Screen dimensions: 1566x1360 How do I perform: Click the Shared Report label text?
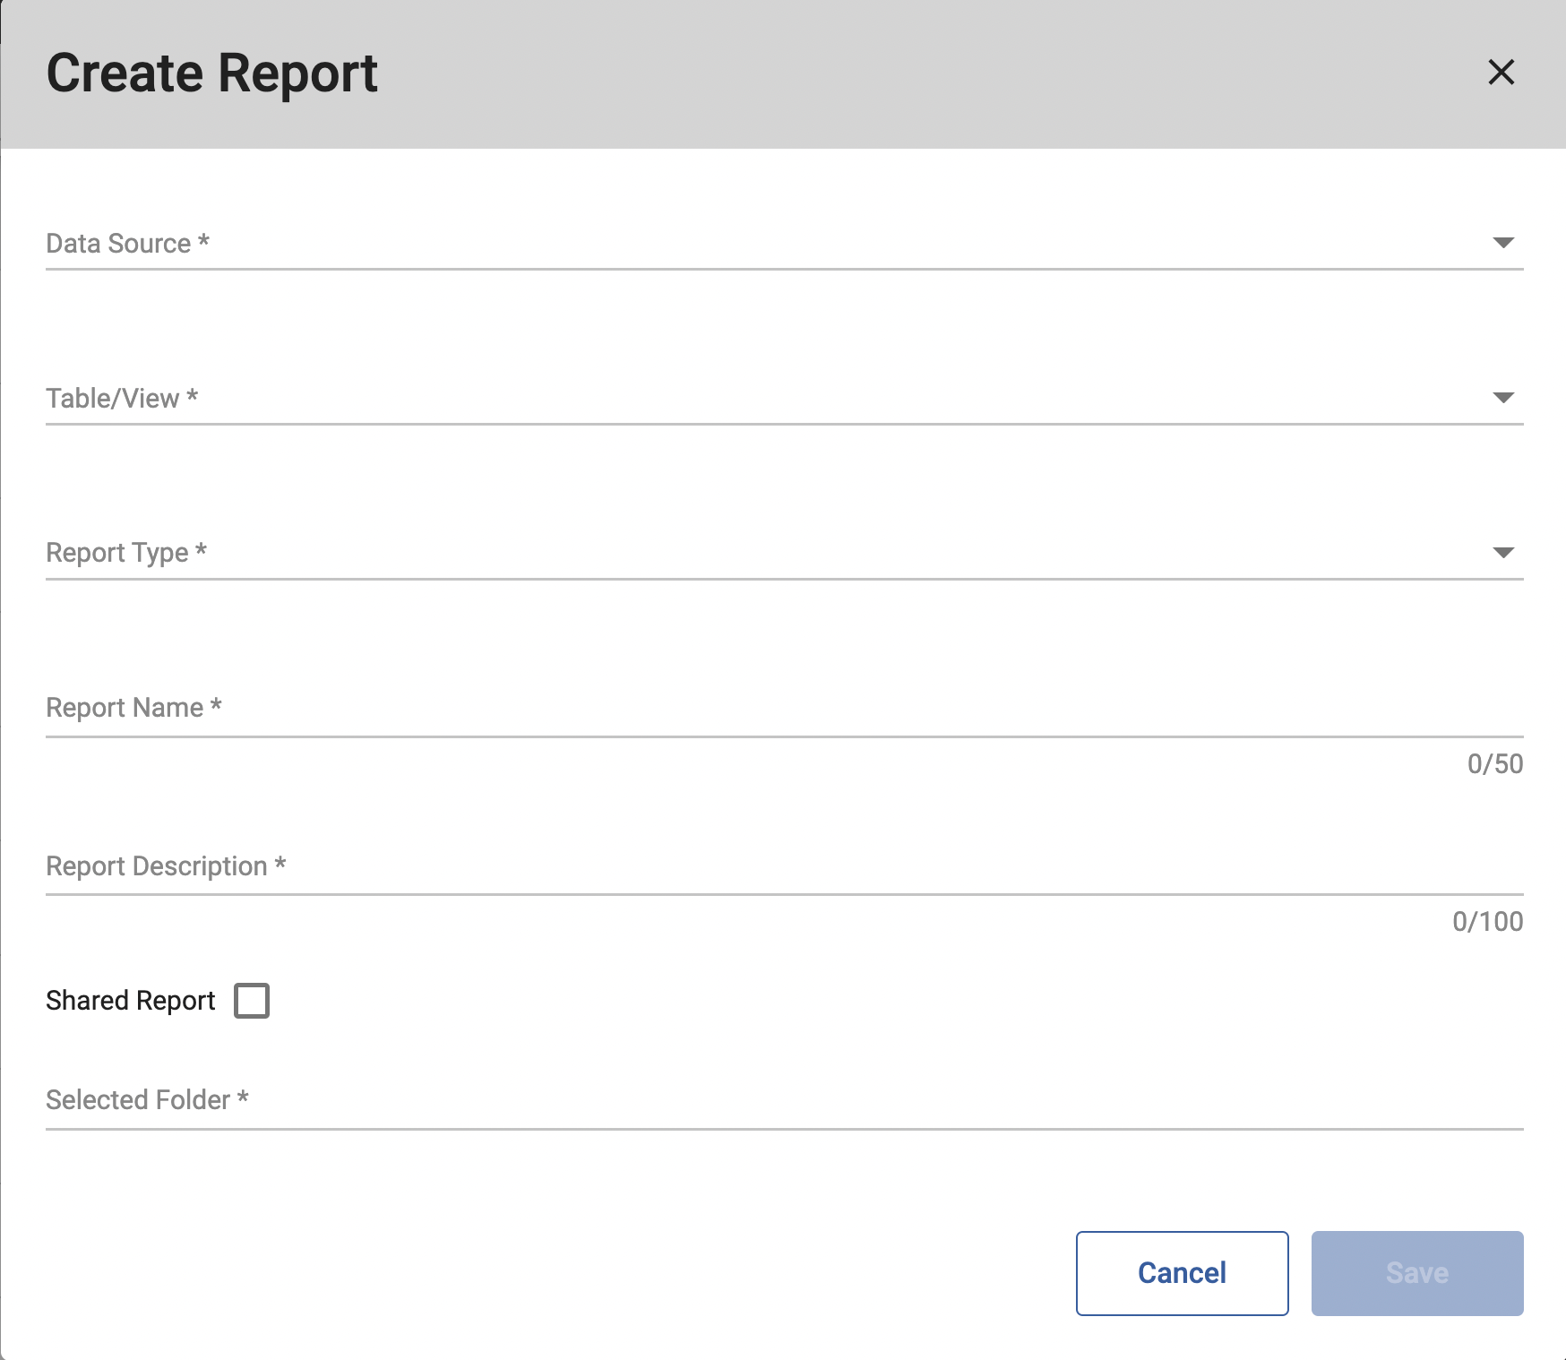tap(130, 1001)
